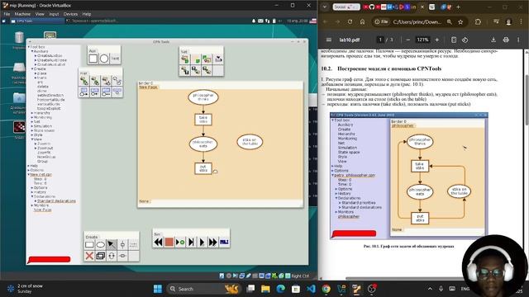This screenshot has width=529, height=297.
Task: Open VirtualBox Devices menu
Action: pos(70,14)
